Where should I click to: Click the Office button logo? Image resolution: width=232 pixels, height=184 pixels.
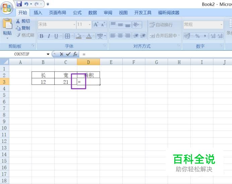coord(7,7)
